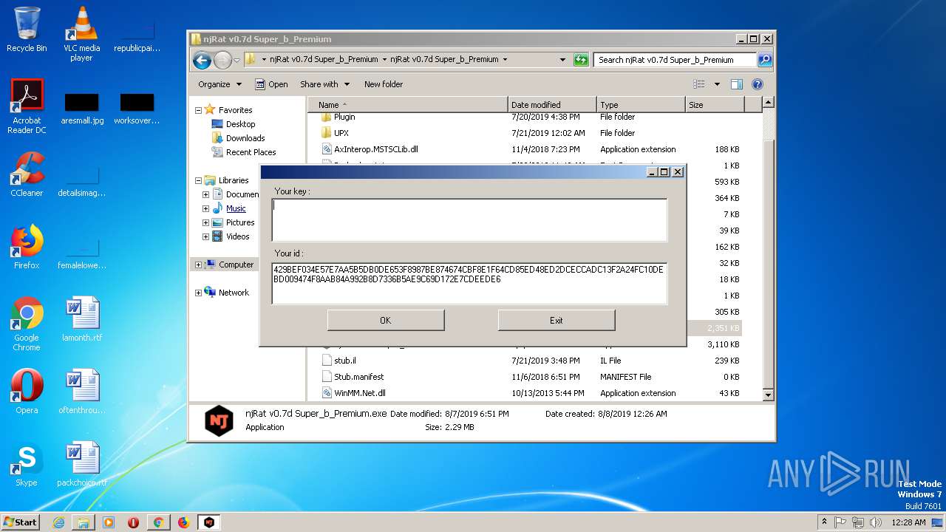Open Acrobat Reader DC shortcut
Image resolution: width=946 pixels, height=532 pixels.
point(27,106)
